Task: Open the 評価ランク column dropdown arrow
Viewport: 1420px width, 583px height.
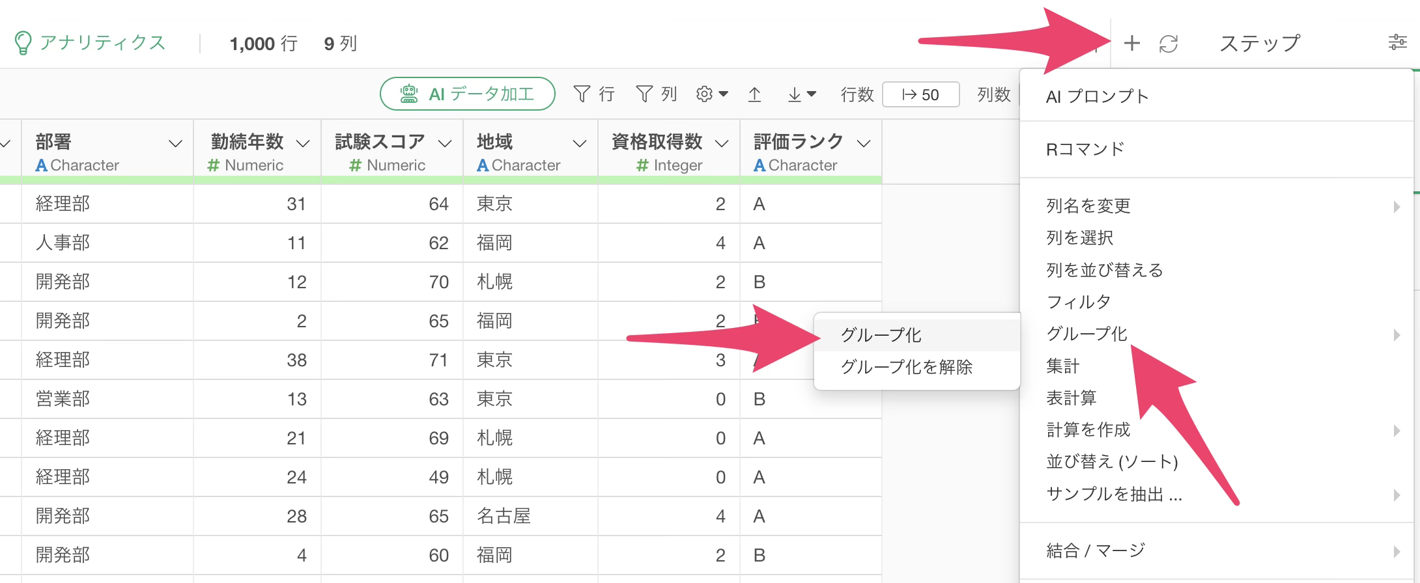Action: point(864,144)
